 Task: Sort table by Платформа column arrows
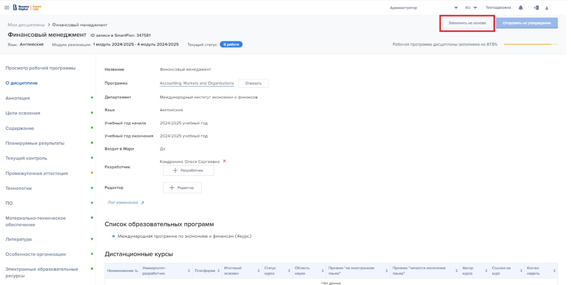click(x=219, y=271)
